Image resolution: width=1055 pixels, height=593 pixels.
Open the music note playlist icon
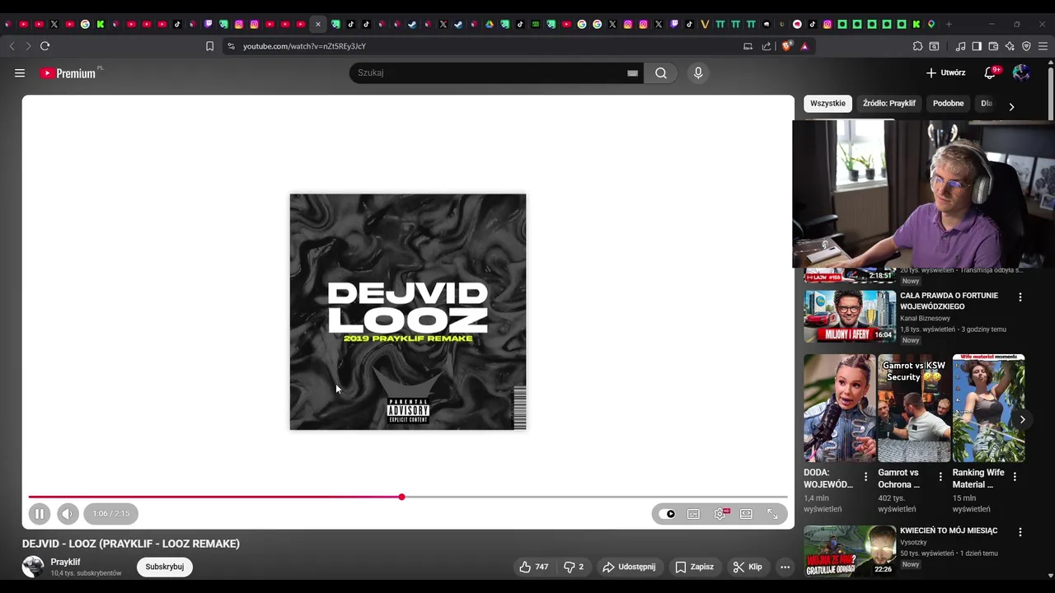pos(960,46)
